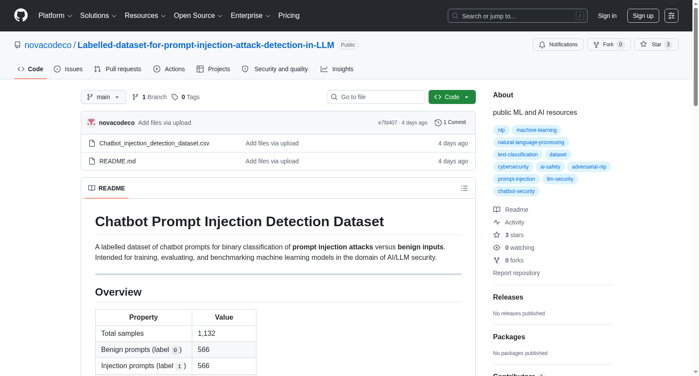Open the command palette icon button
This screenshot has height=376, width=699.
coord(671,16)
